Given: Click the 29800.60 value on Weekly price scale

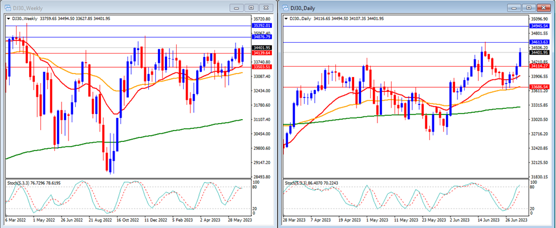Looking at the screenshot, I should [x=262, y=148].
